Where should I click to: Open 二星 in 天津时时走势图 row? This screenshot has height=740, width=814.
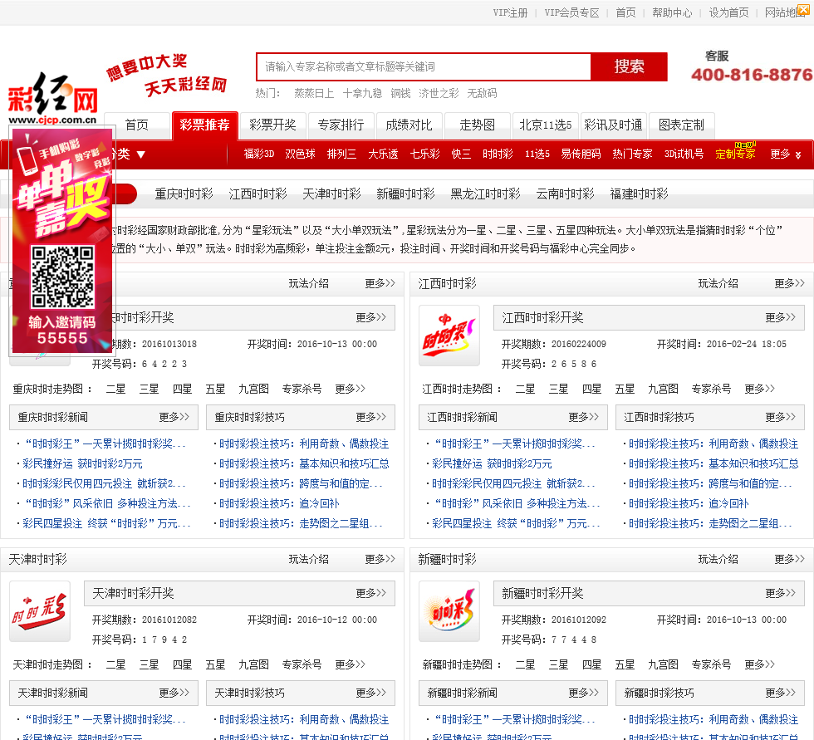pos(115,664)
